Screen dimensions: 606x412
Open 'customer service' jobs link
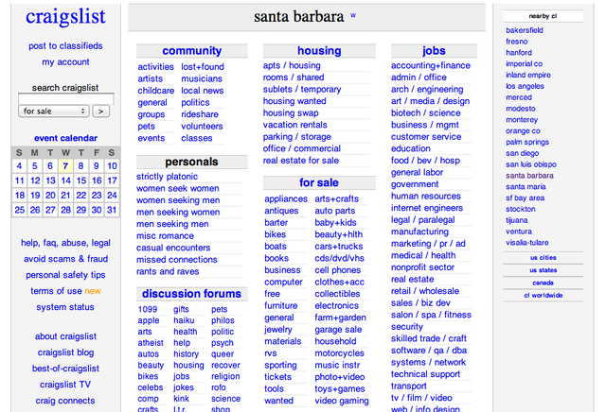426,137
